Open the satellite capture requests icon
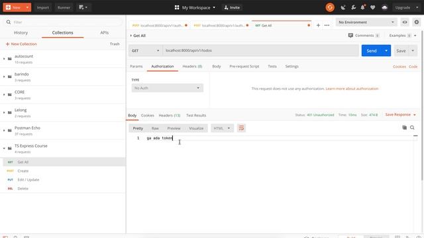Viewport: 424px width, 238px height. [x=343, y=7]
